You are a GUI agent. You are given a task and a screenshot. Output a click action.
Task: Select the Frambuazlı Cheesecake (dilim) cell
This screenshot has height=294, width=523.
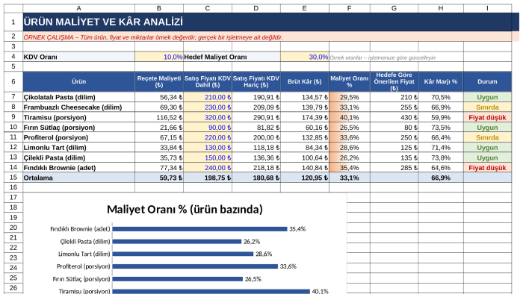pyautogui.click(x=78, y=107)
